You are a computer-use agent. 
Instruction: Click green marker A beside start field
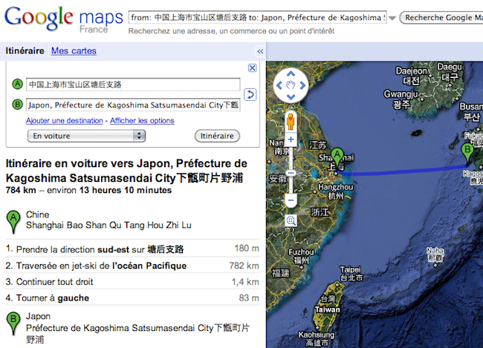point(18,84)
